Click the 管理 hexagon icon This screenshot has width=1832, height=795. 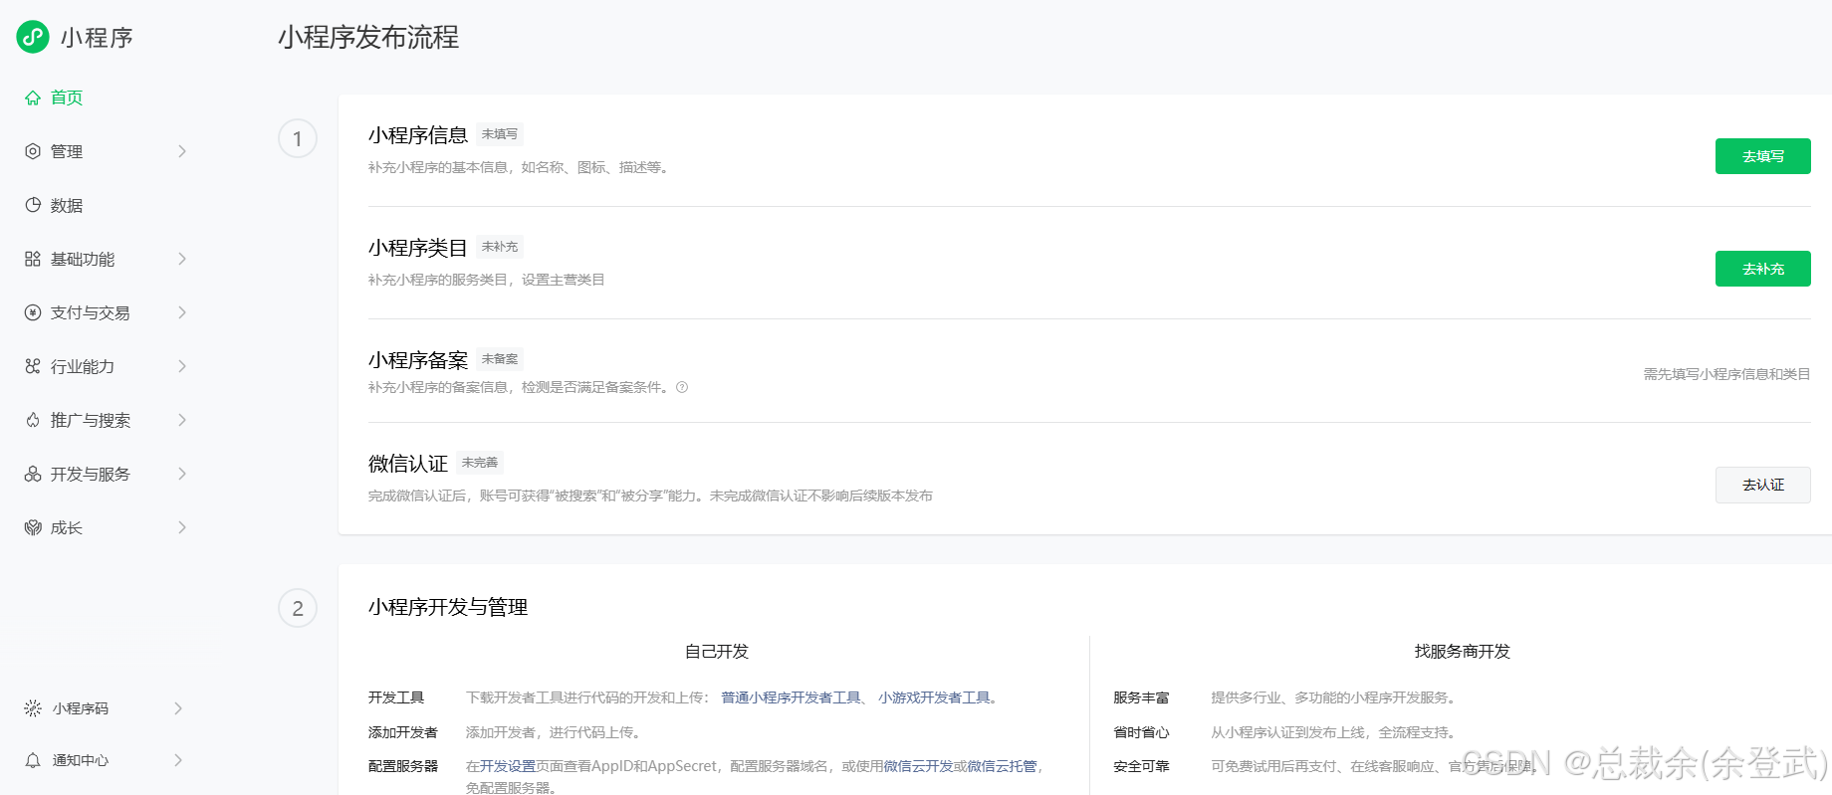pyautogui.click(x=33, y=151)
